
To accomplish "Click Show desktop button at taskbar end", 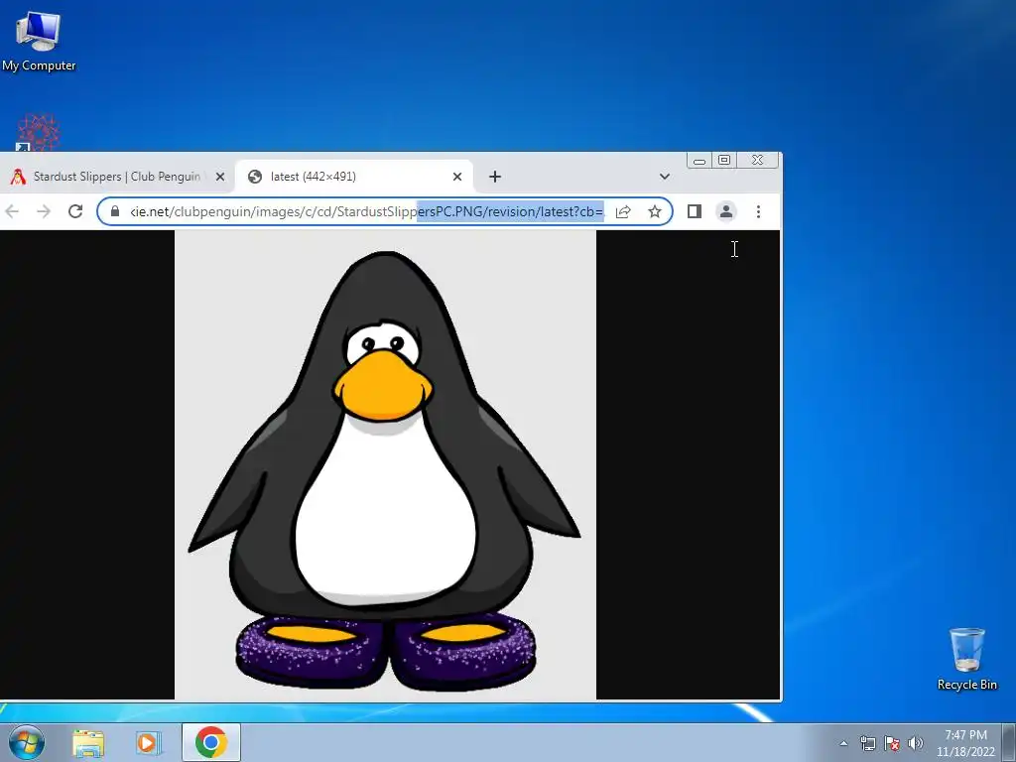I will (x=1009, y=742).
